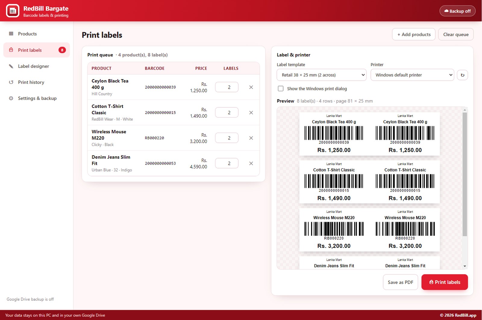Click the Settings & backup gear icon
The width and height of the screenshot is (482, 320).
tap(11, 98)
